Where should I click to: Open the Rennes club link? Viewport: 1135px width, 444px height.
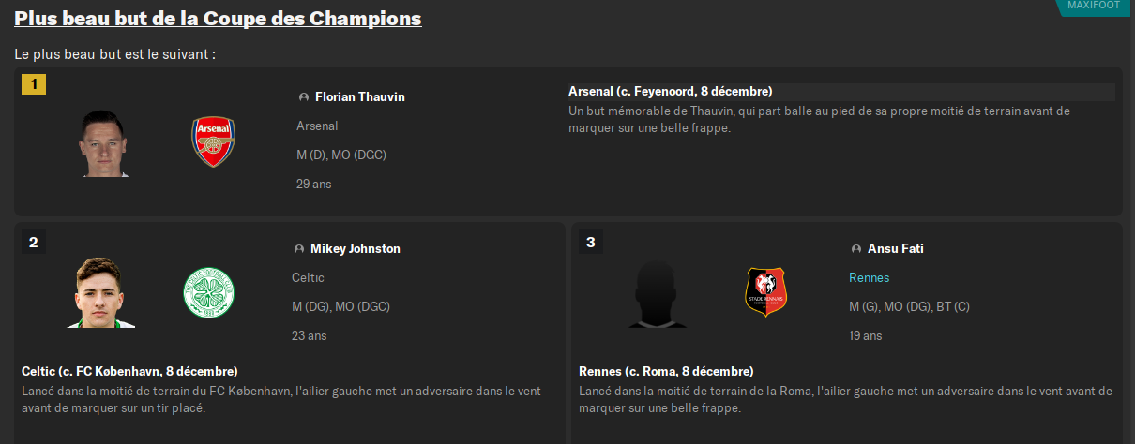(x=869, y=277)
